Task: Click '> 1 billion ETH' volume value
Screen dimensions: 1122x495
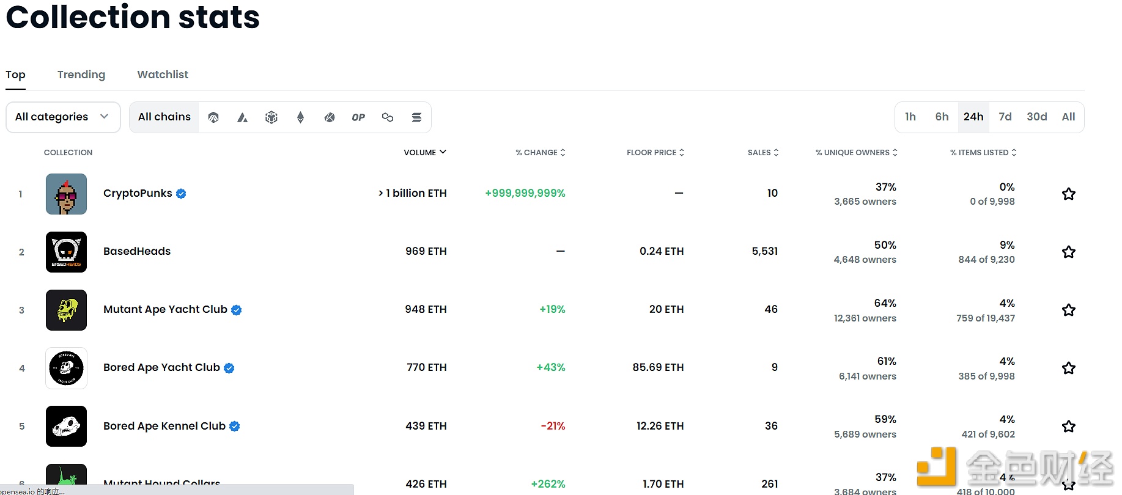Action: coord(412,193)
